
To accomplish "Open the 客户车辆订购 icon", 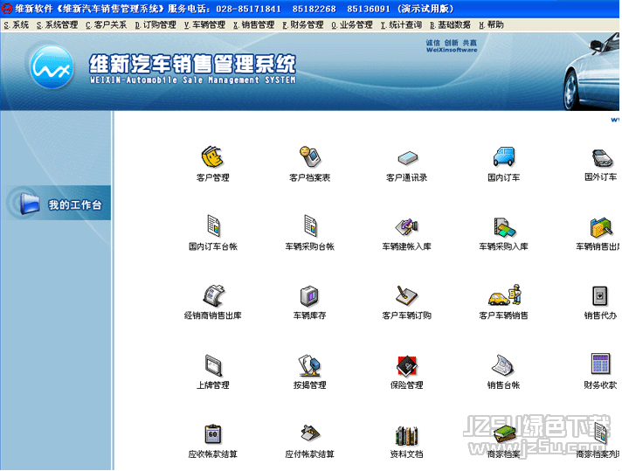I will [x=406, y=295].
